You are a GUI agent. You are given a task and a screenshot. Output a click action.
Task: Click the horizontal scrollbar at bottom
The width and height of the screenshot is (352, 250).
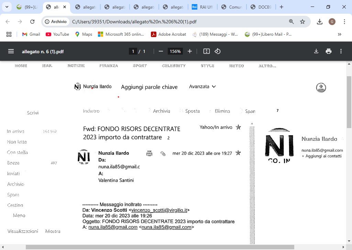pos(162,247)
